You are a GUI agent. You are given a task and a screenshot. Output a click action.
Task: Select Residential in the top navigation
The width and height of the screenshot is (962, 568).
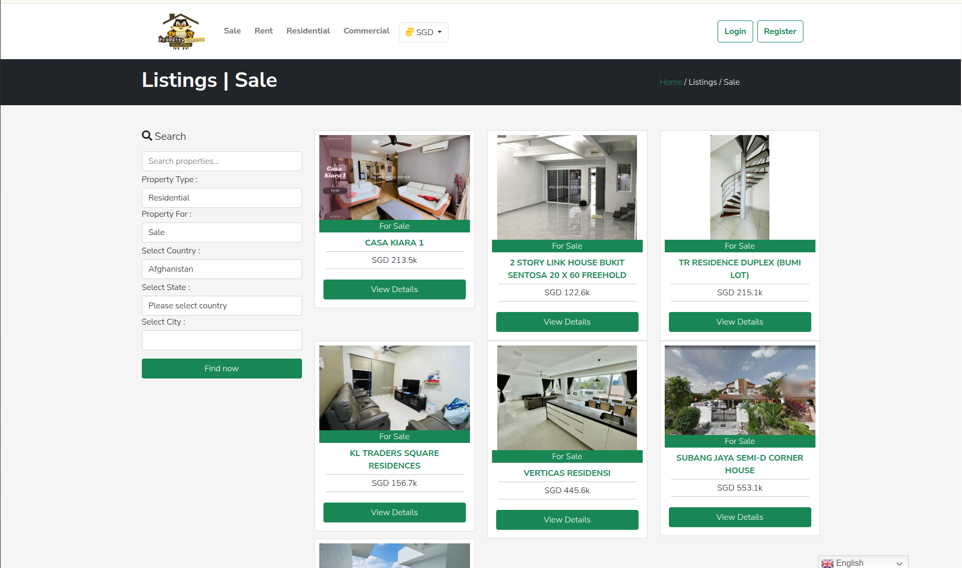(308, 31)
